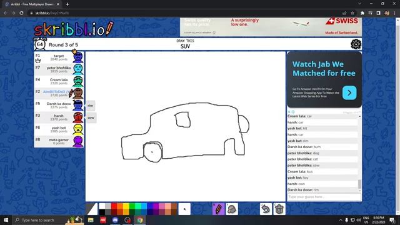Viewport: 400px width, 225px height.
Task: Go back in browser history
Action: 6,12
